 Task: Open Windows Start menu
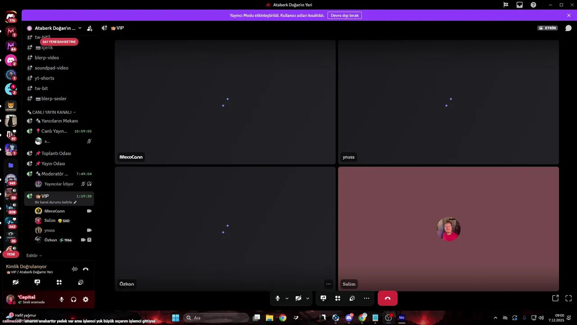tap(175, 318)
